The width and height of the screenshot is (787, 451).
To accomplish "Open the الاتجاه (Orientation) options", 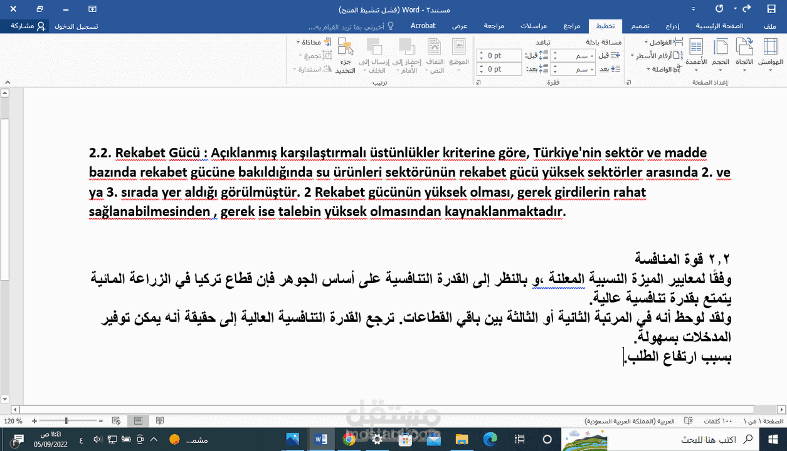I will point(744,54).
